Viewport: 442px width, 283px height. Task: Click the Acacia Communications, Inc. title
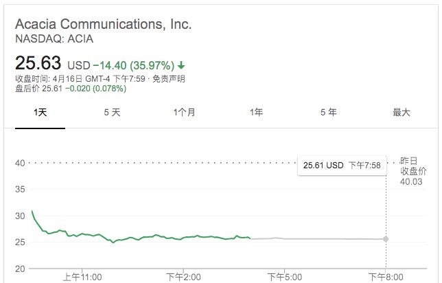click(104, 24)
